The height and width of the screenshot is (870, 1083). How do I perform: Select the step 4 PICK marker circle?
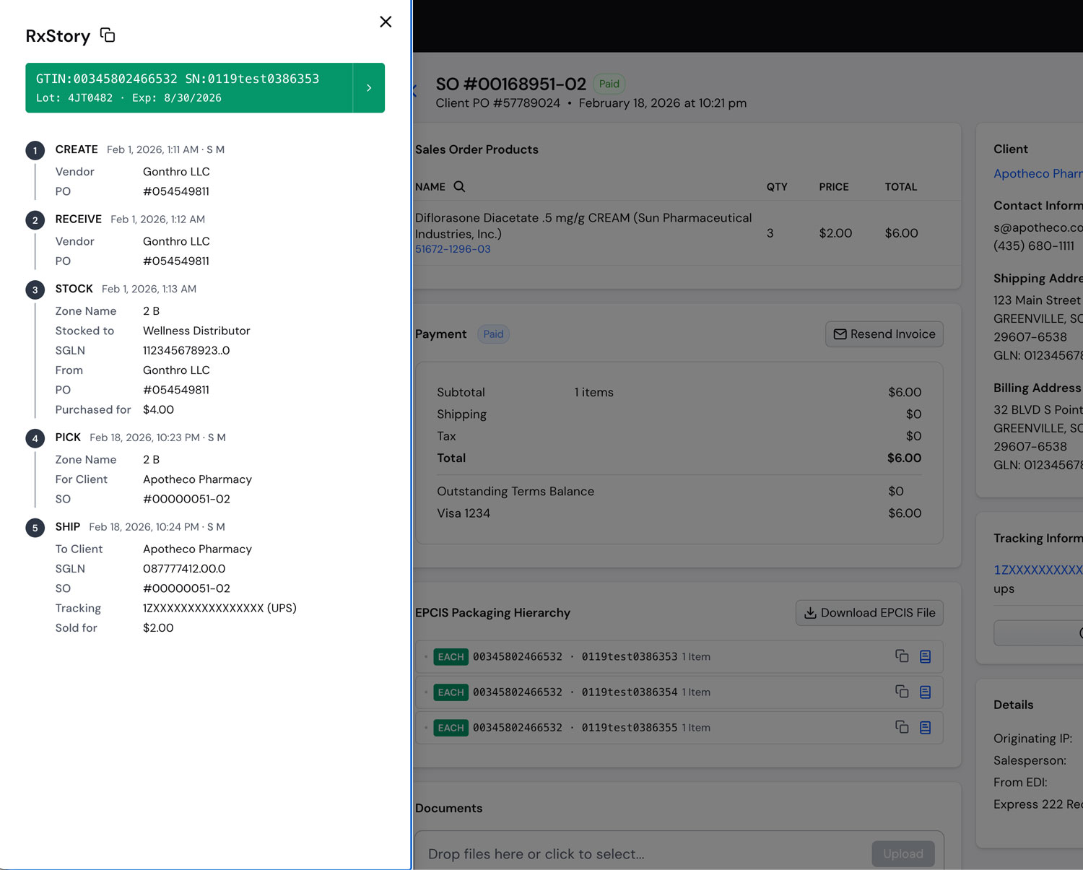(x=35, y=438)
